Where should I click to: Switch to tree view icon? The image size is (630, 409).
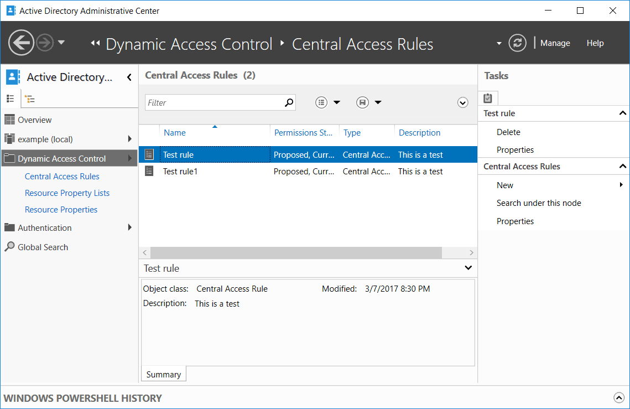click(29, 99)
